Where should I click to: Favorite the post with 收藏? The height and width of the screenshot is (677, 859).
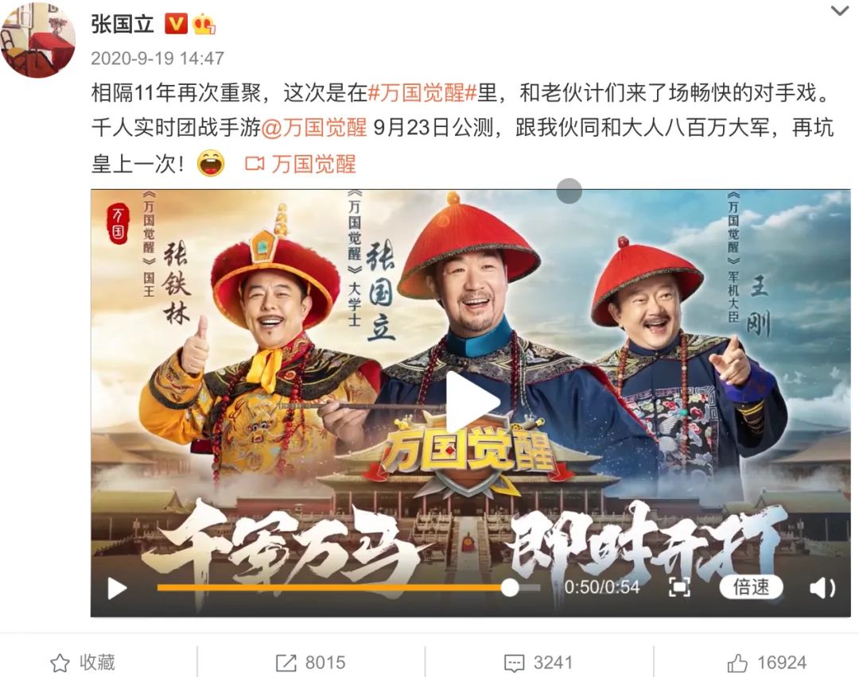pyautogui.click(x=83, y=663)
